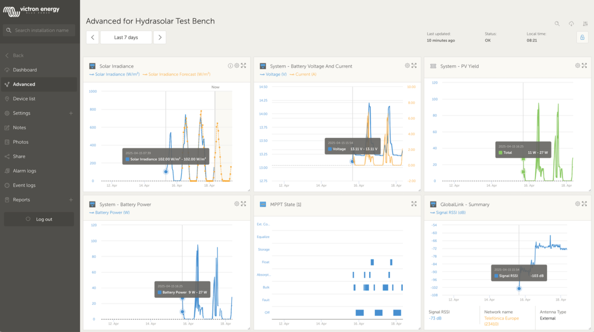Viewport: 594px width, 332px height.
Task: Expand the Reports sidebar section
Action: click(71, 200)
